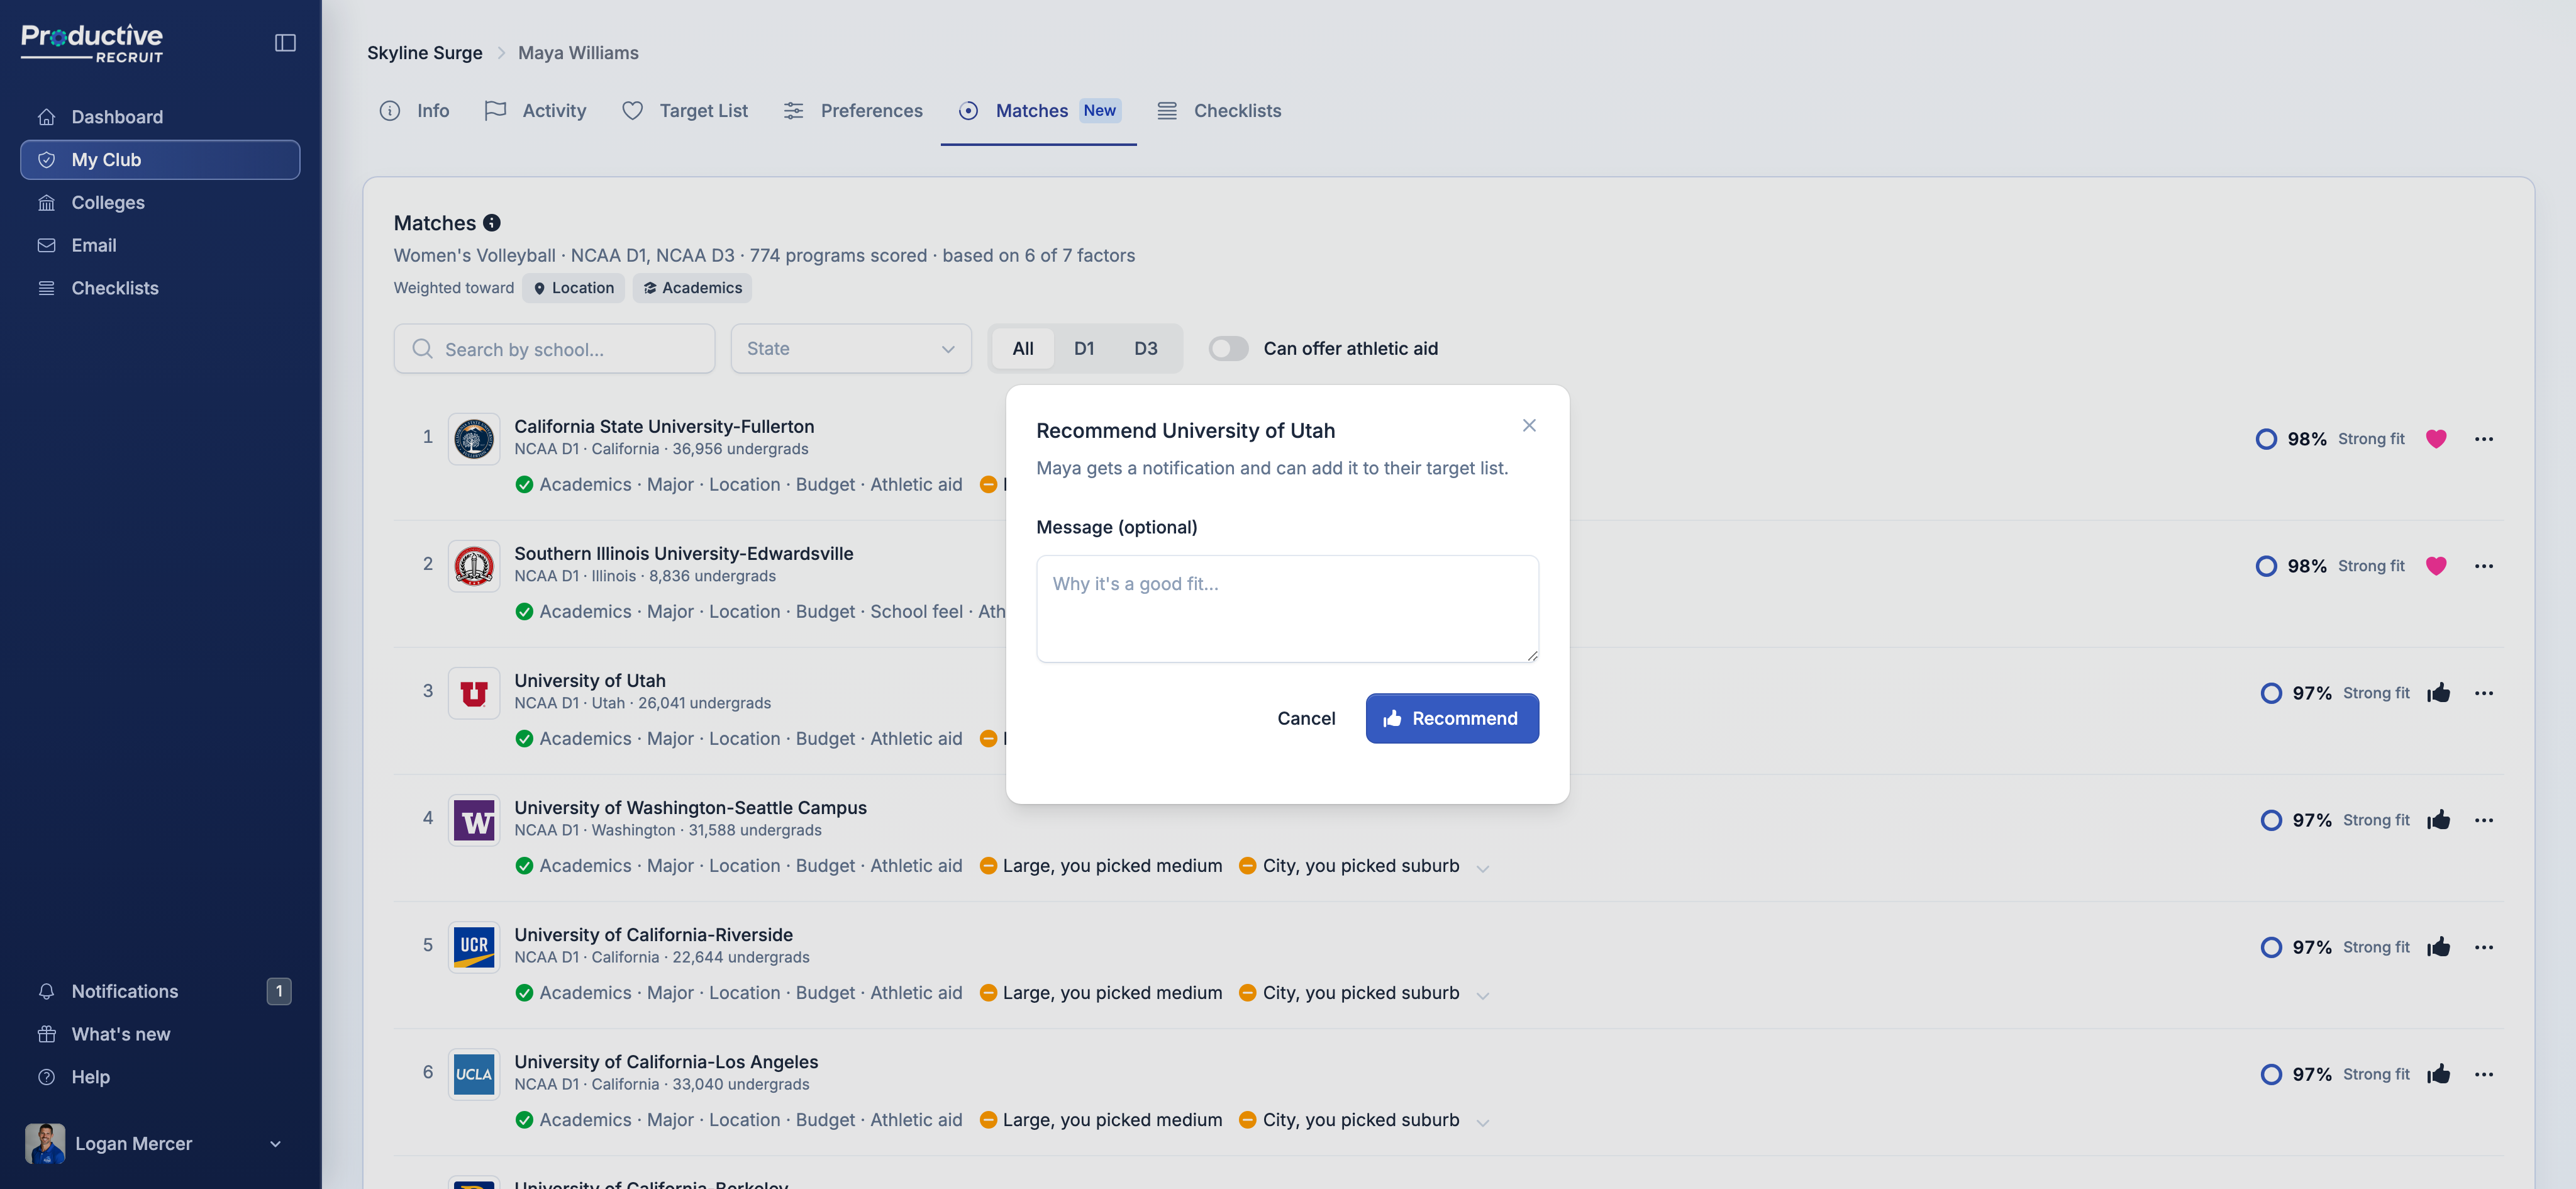Open more options for University of Utah

2484,693
